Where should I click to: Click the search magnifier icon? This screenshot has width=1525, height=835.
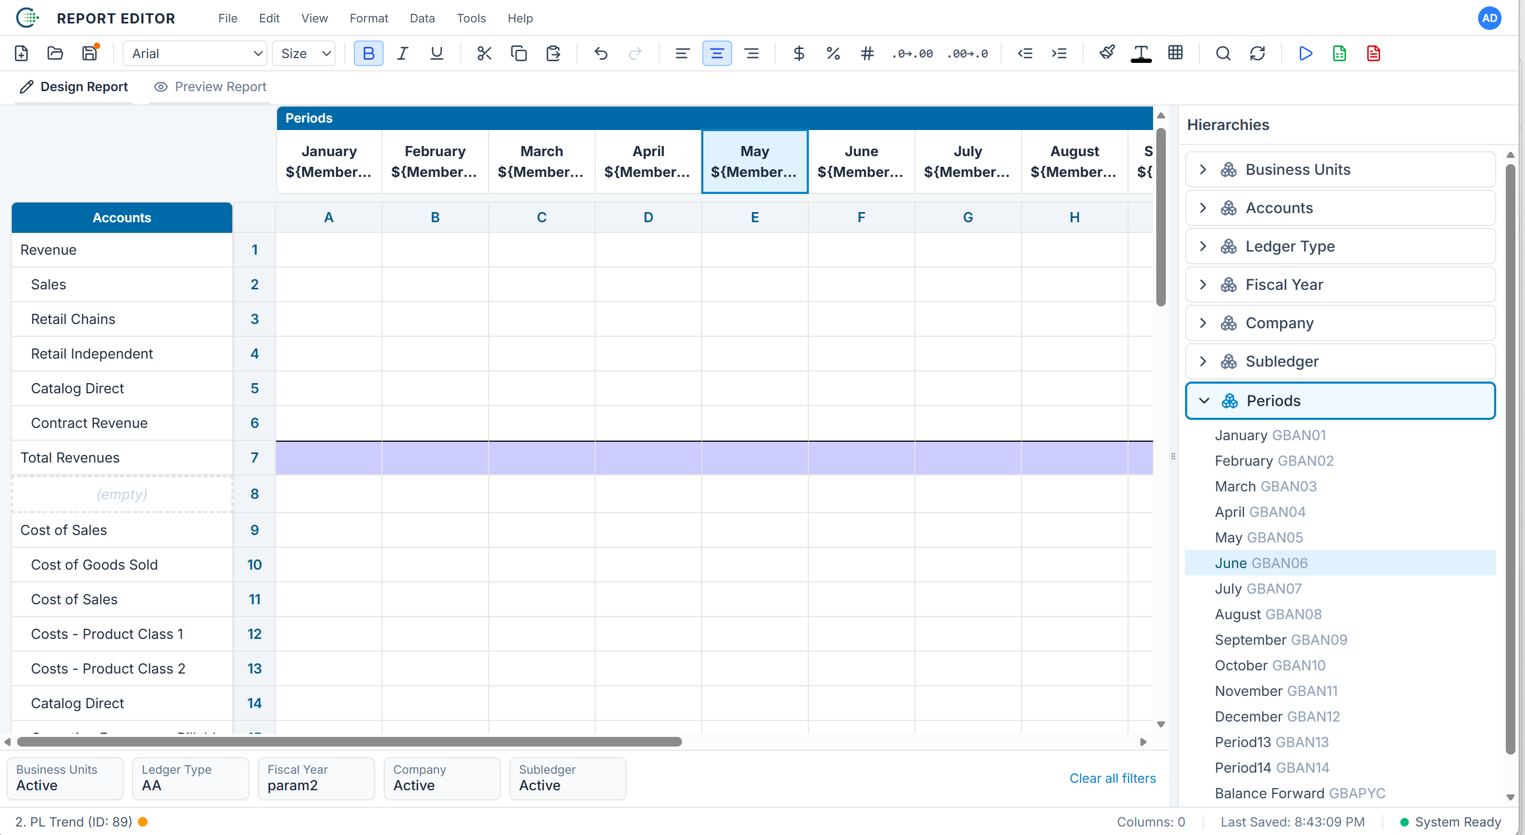click(1223, 53)
